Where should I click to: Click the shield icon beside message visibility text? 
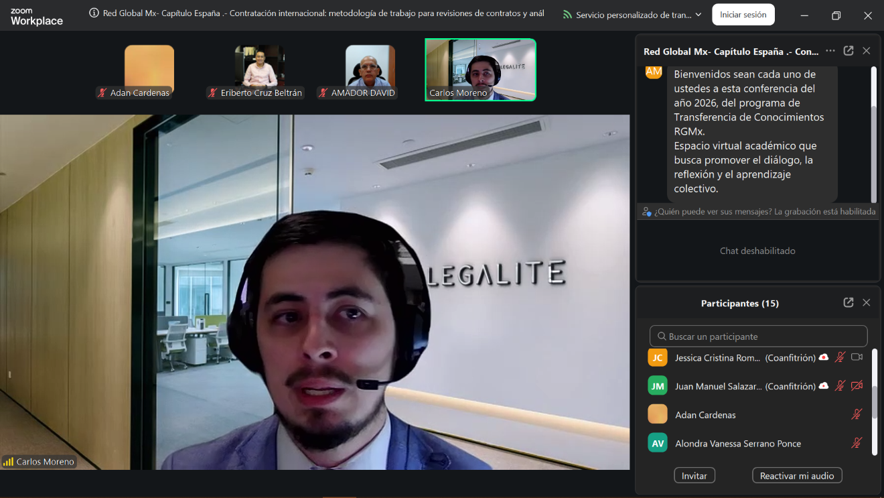point(646,212)
